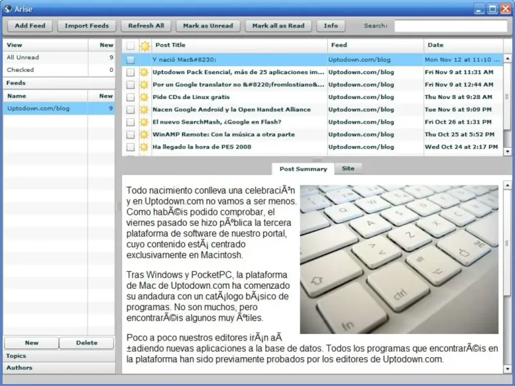This screenshot has height=386, width=515.
Task: Maximize the Arise window
Action: click(492, 9)
